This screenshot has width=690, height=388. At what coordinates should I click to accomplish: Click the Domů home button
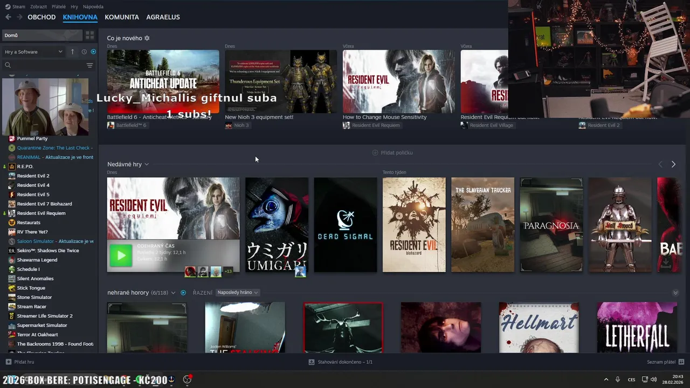pyautogui.click(x=42, y=36)
